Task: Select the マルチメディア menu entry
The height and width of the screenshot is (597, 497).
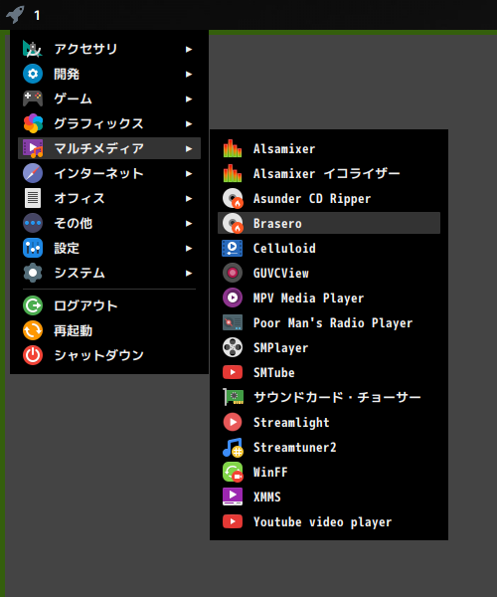Action: (x=109, y=148)
